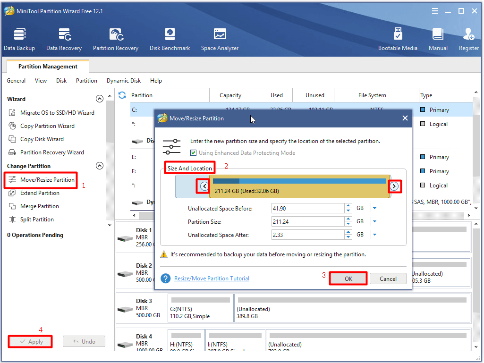
Task: Cancel the Move/Resize dialog
Action: tap(388, 279)
